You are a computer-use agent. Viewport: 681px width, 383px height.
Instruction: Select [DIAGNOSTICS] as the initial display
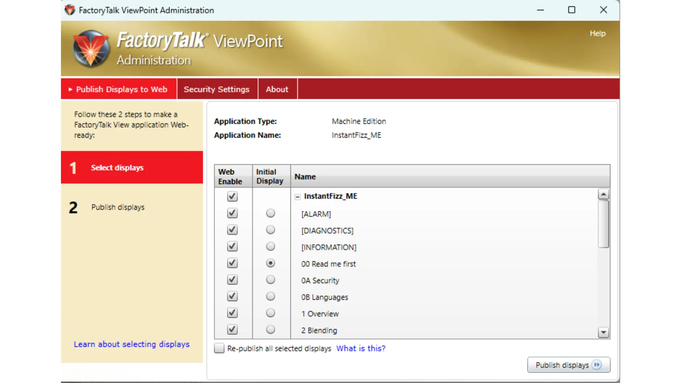[x=270, y=230]
